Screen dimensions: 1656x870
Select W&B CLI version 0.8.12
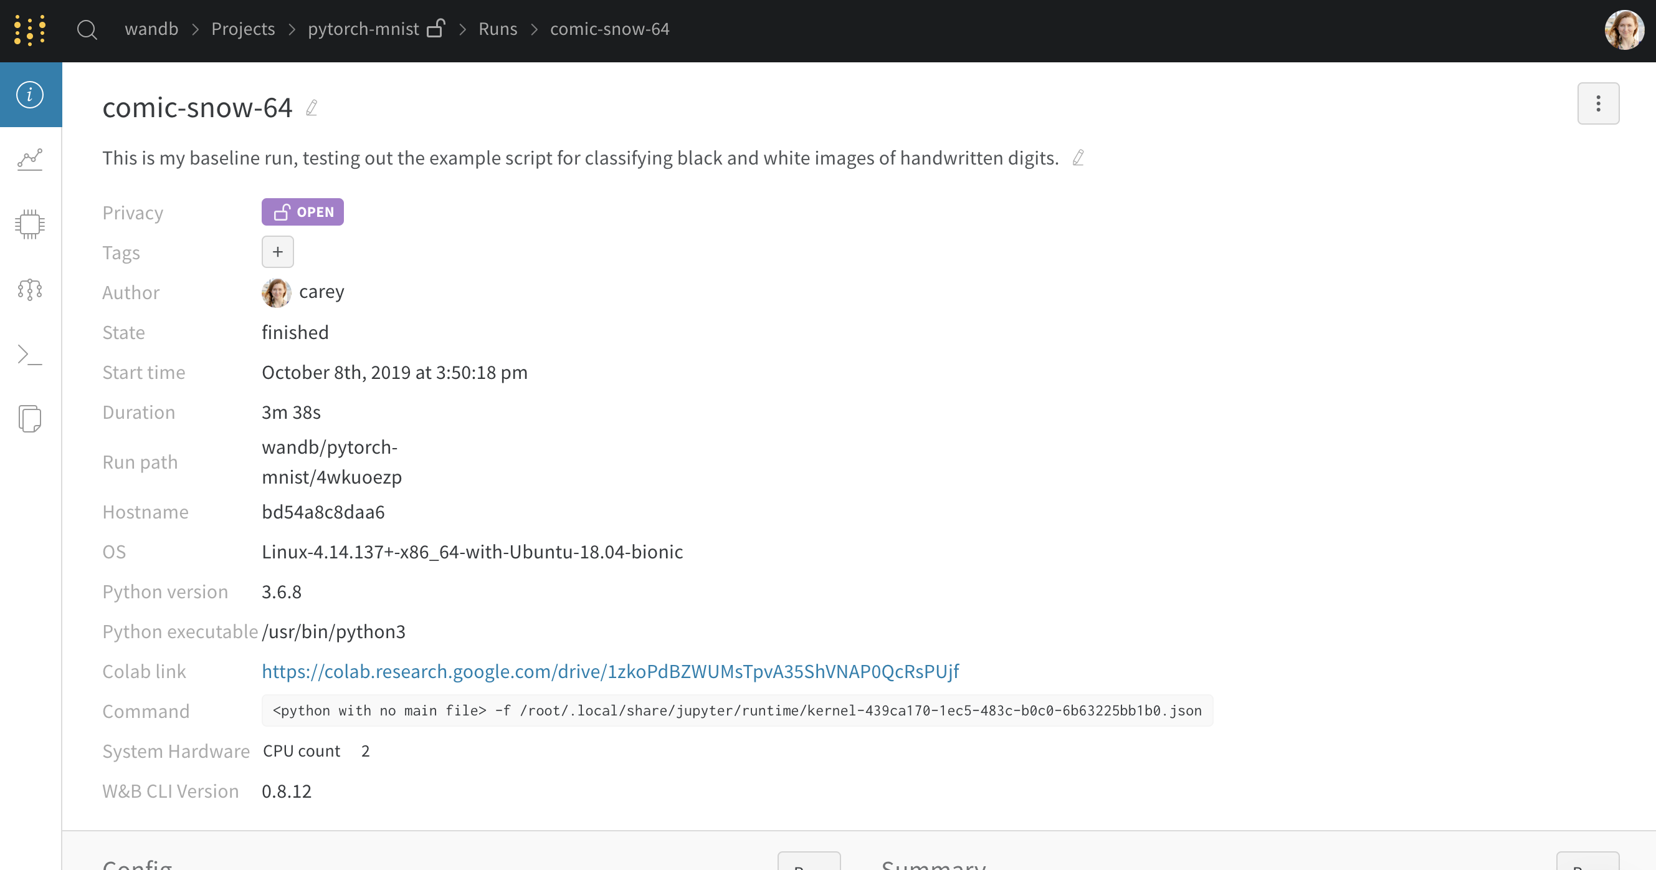point(287,791)
